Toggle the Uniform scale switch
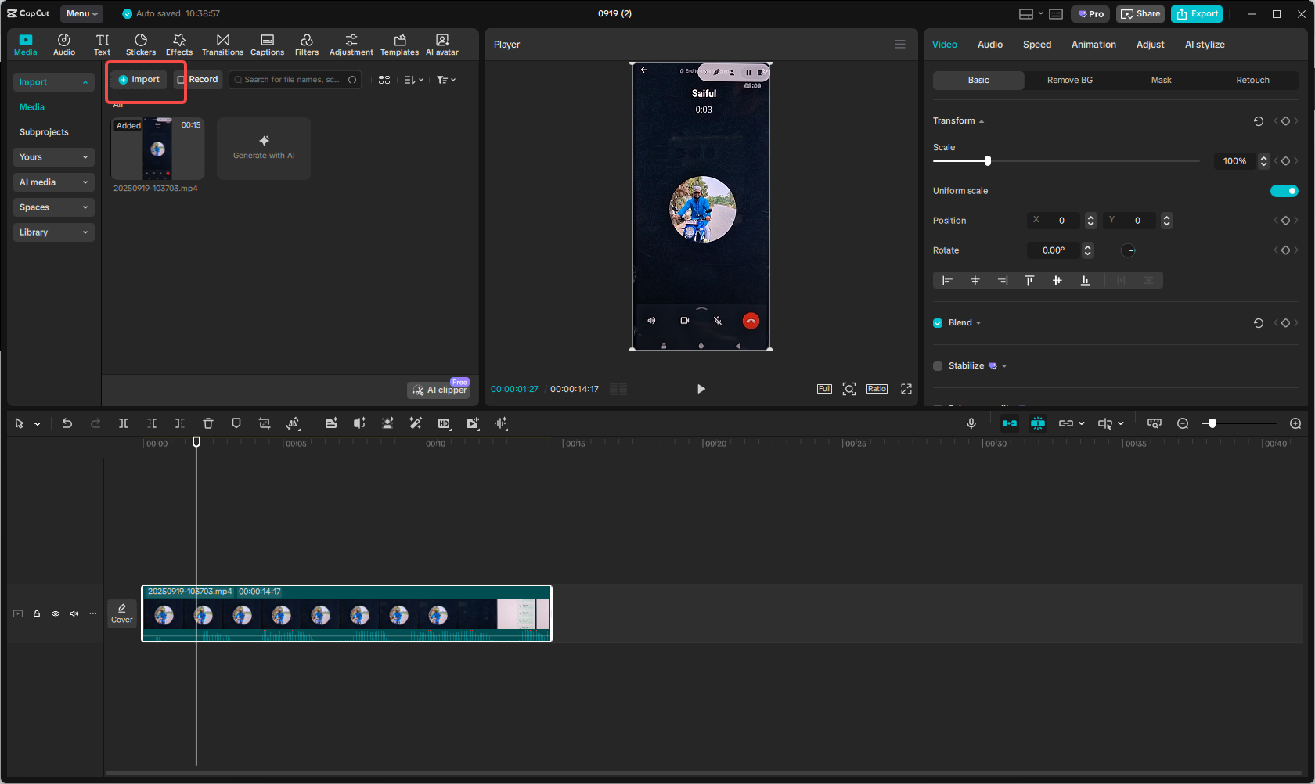 1284,191
